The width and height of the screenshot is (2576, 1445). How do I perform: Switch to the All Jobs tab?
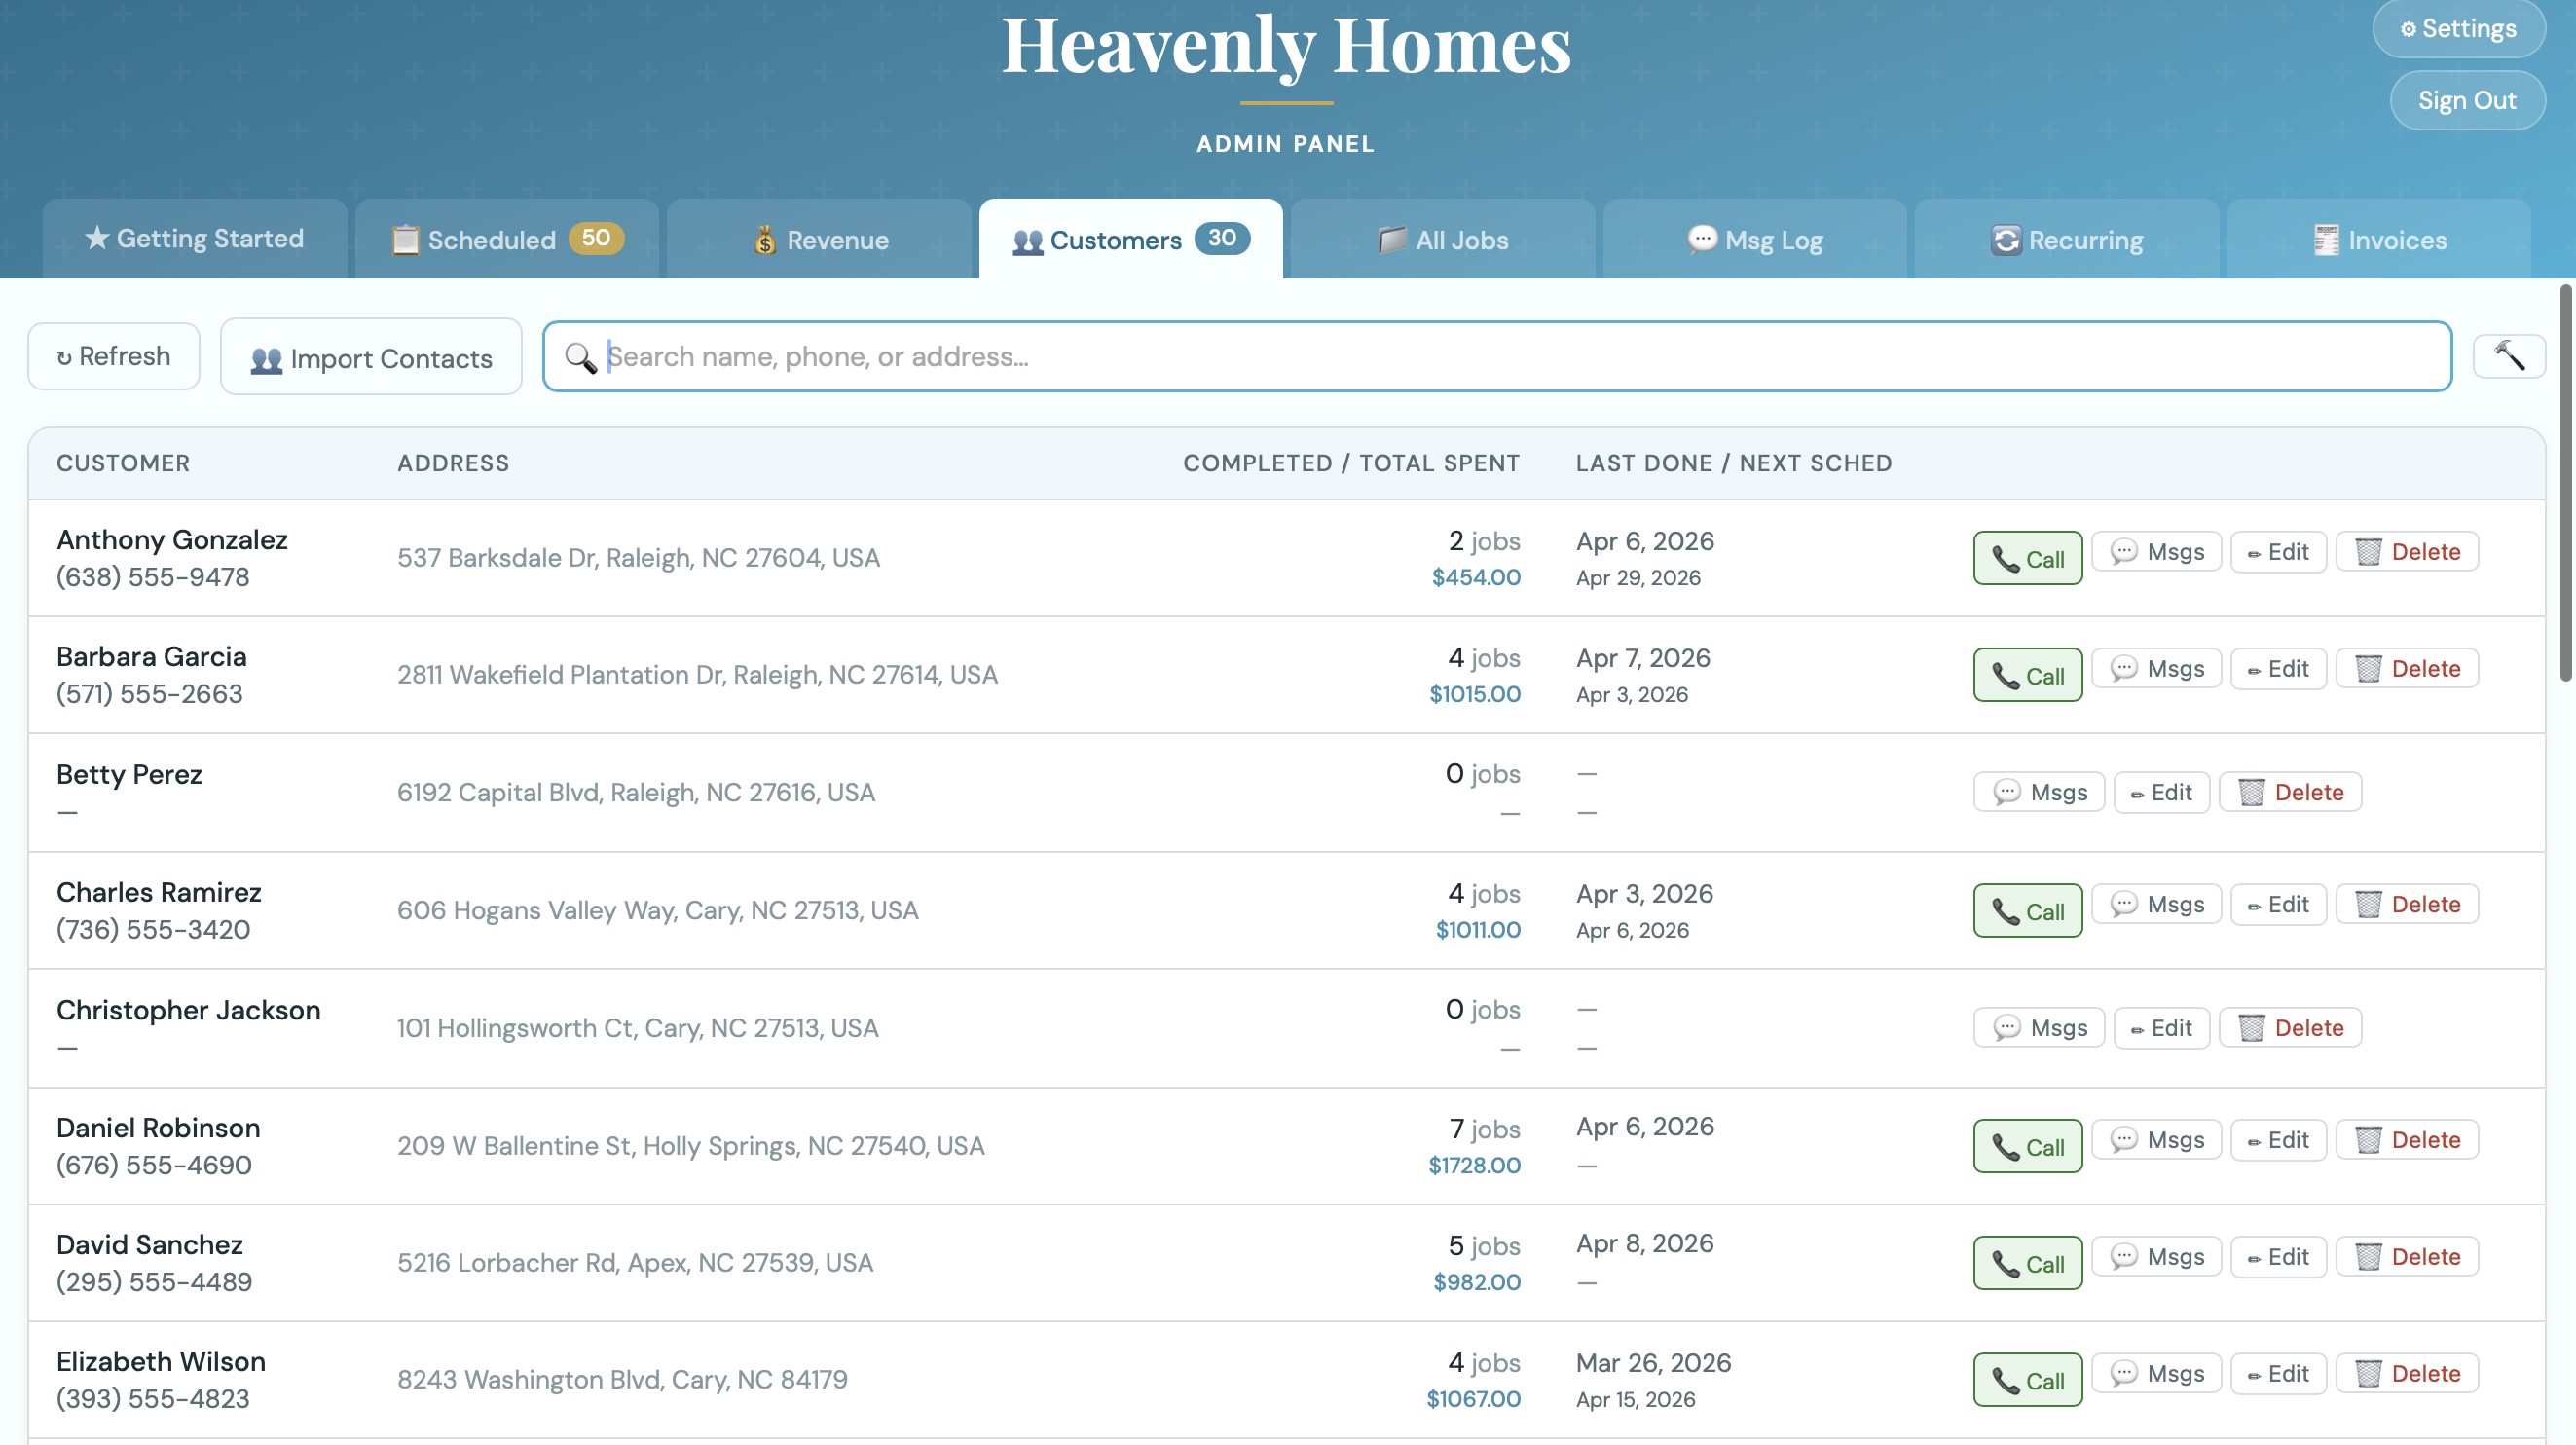[1442, 239]
